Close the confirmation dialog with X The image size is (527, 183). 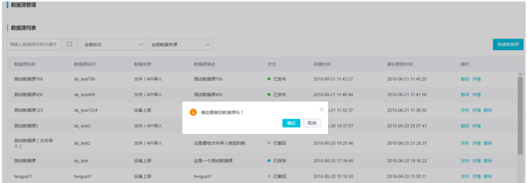point(321,109)
